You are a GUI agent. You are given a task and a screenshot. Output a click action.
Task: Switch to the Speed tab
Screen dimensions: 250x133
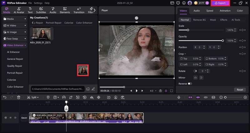coord(210,11)
